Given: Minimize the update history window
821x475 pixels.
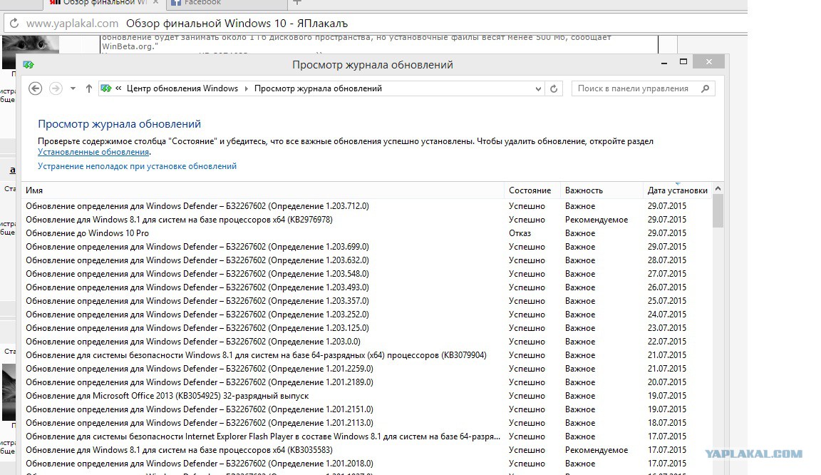Looking at the screenshot, I should click(664, 63).
